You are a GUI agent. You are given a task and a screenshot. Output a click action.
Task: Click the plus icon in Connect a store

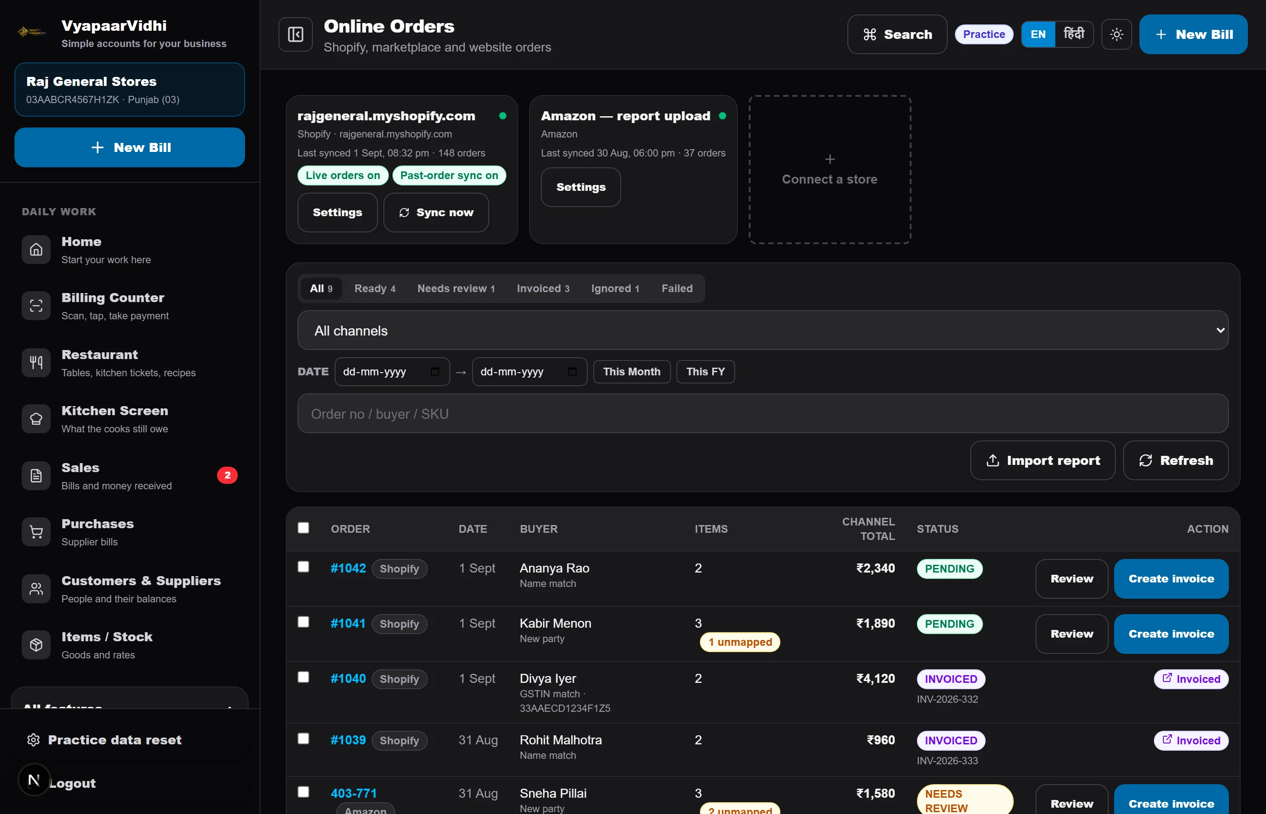(830, 159)
